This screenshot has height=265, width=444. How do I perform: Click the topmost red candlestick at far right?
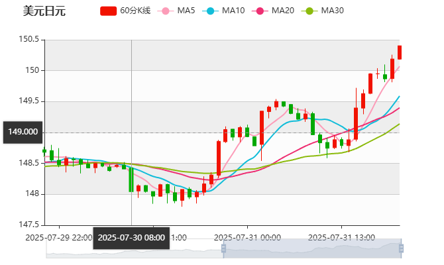click(x=400, y=52)
